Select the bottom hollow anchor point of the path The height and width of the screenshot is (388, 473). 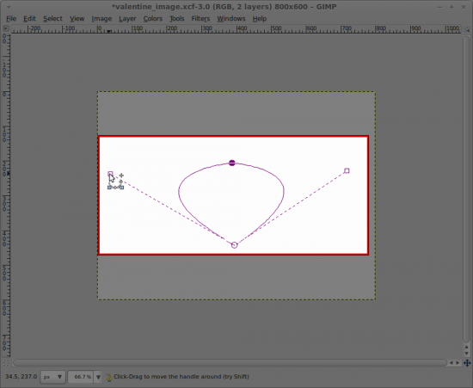[x=235, y=245]
